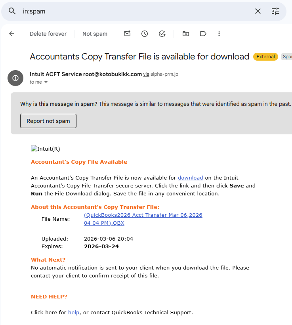The height and width of the screenshot is (325, 292).
Task: Click 'Why is this message in spam?' text
Action: point(59,104)
